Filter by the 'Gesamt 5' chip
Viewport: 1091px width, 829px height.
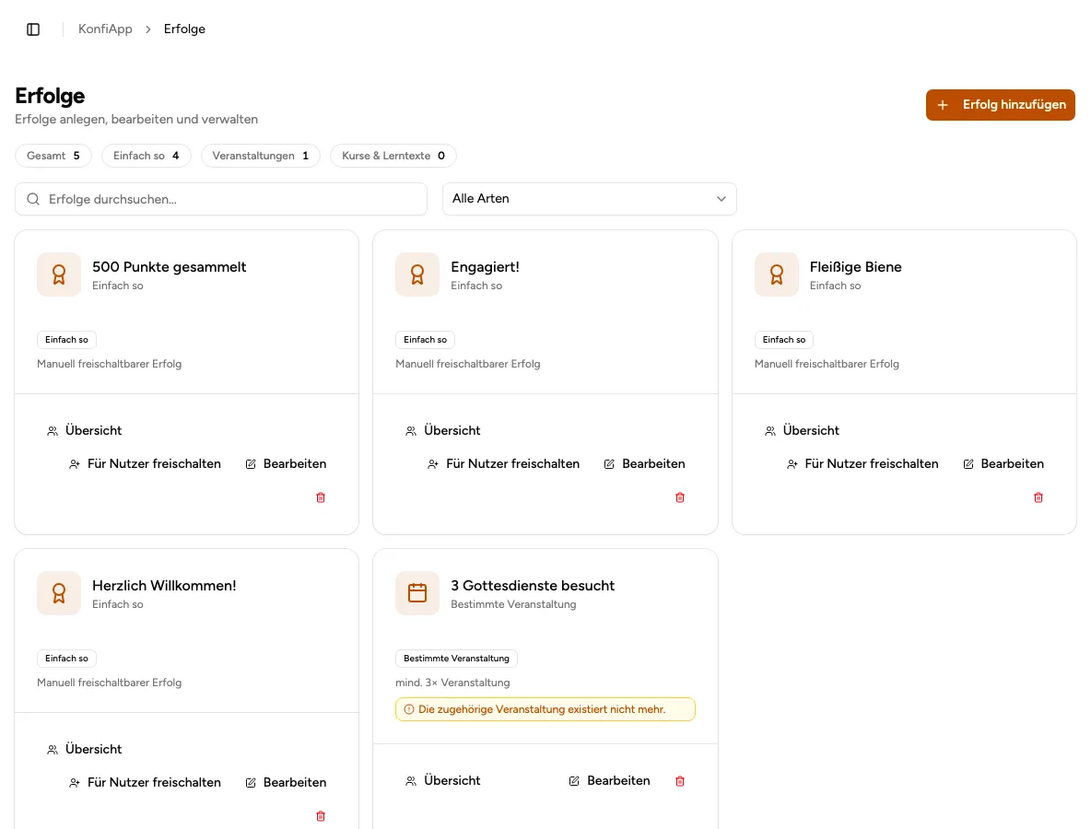click(53, 156)
